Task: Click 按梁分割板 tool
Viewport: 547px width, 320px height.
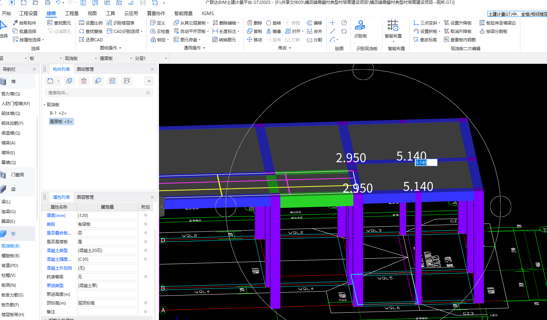Action: (x=493, y=31)
